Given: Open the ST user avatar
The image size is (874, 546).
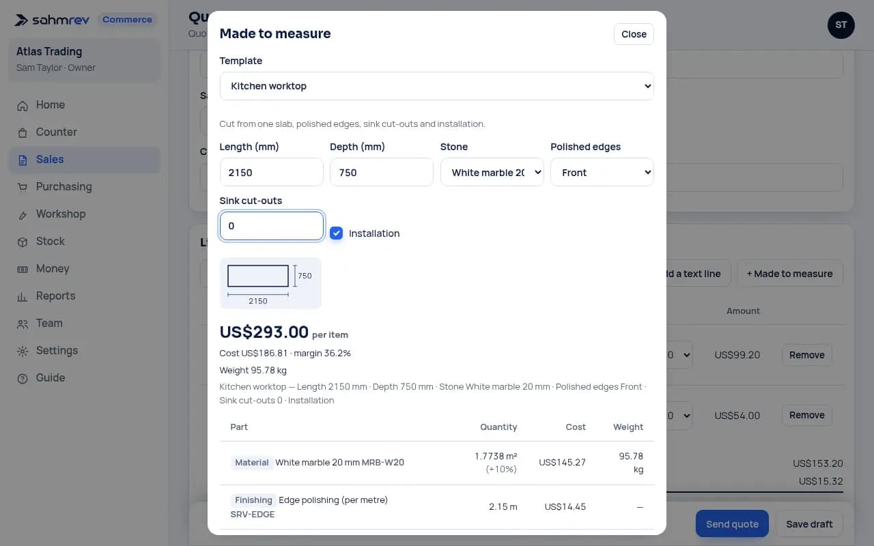Looking at the screenshot, I should pyautogui.click(x=841, y=25).
